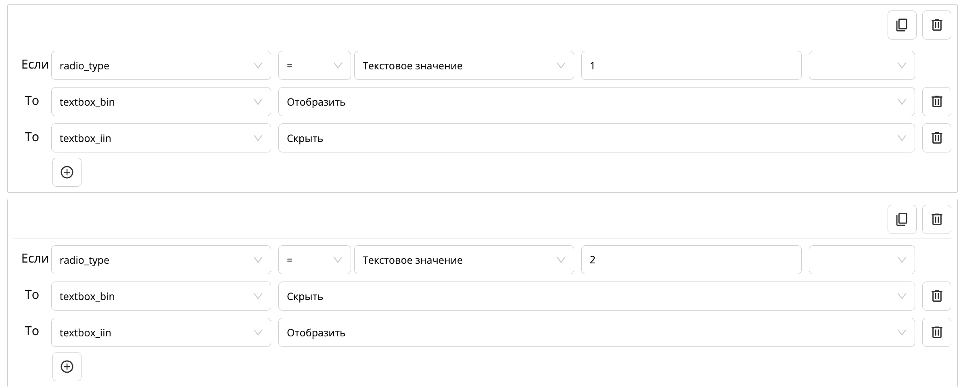The height and width of the screenshot is (388, 961).
Task: Open empty logical operator dropdown in second rule
Action: [x=861, y=260]
